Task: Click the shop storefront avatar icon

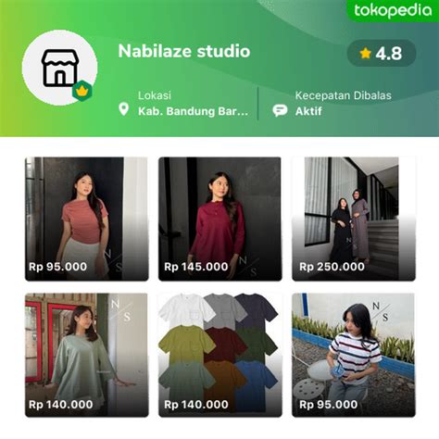Action: pos(59,68)
